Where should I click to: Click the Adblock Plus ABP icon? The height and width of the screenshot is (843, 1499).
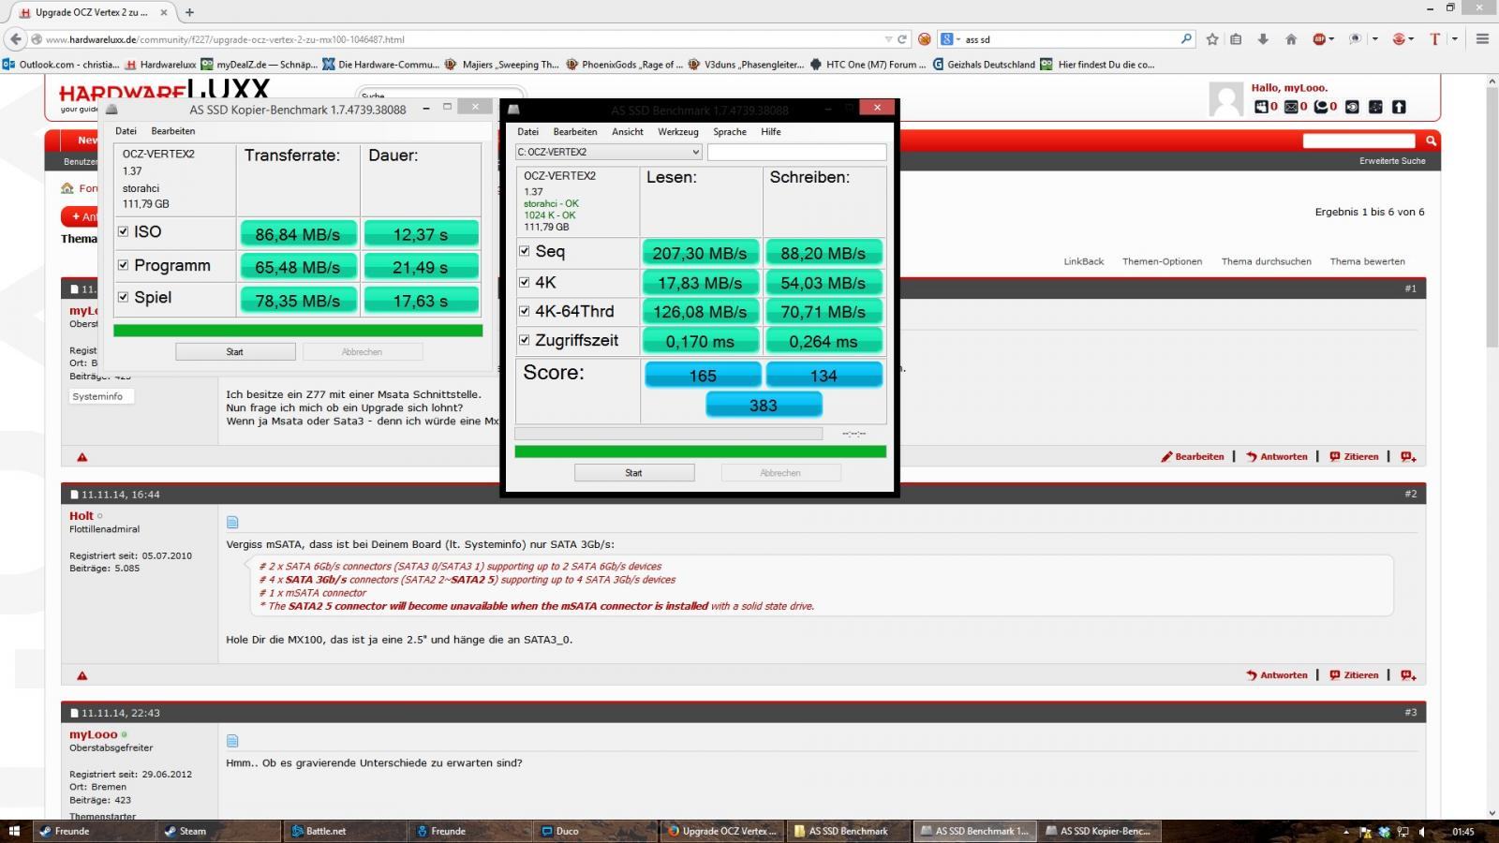1319,39
